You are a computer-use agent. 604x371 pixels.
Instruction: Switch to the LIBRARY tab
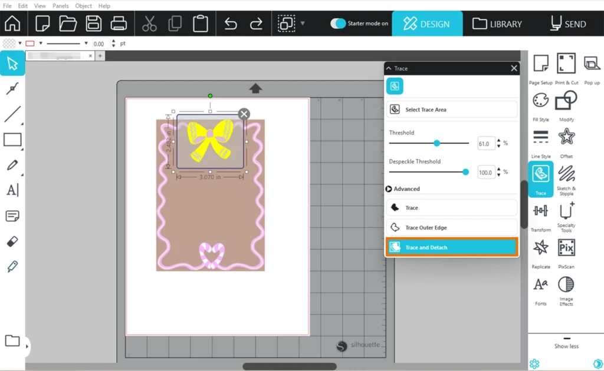click(x=497, y=24)
